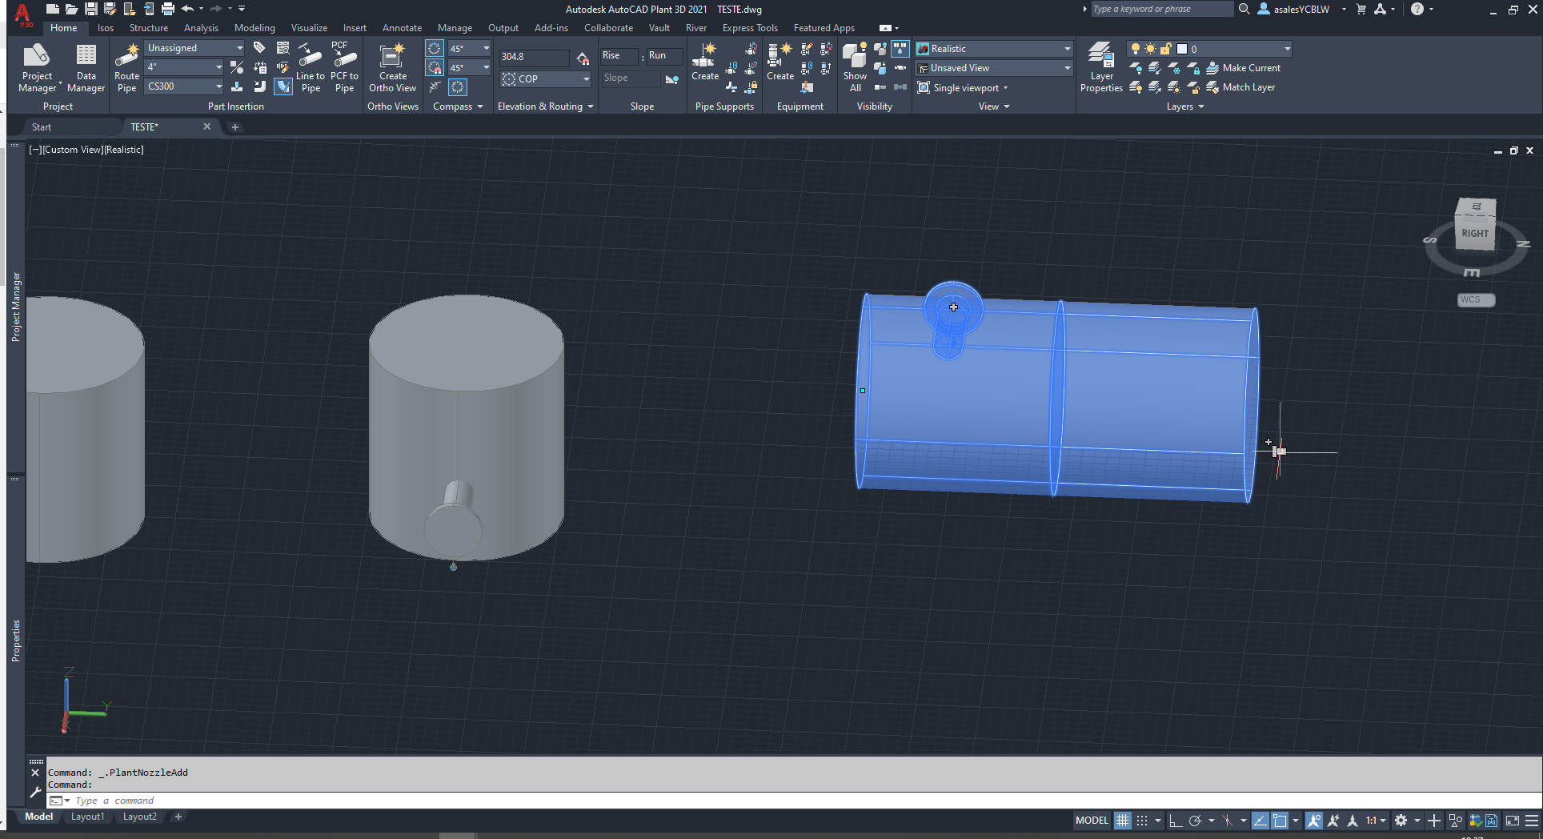Click the Show All visibility icon

click(x=855, y=67)
